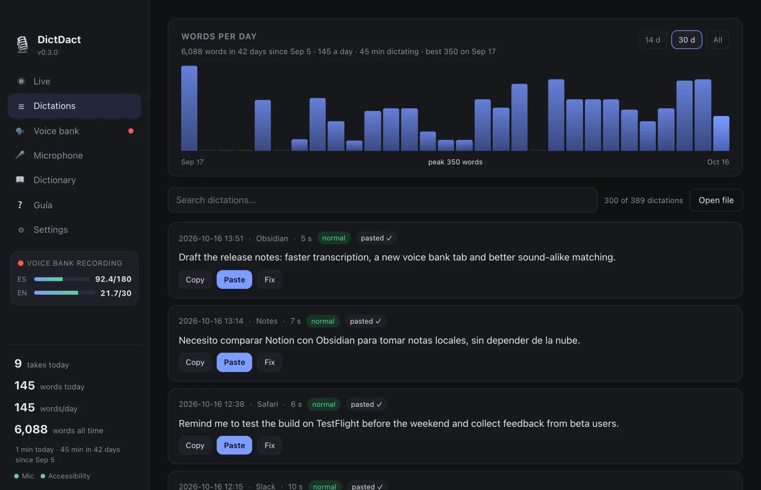Image resolution: width=761 pixels, height=490 pixels.
Task: Click the Microphone sidebar icon
Action: tap(20, 155)
